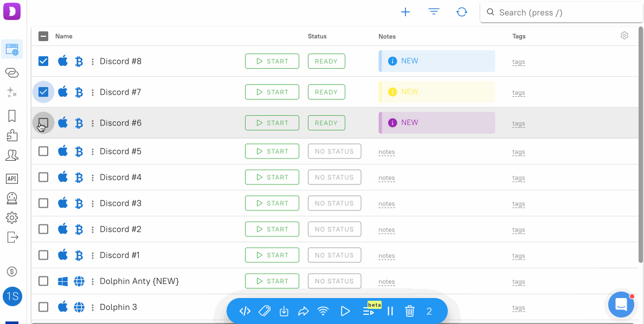
Task: Open the extensions puzzle icon in sidebar
Action: pos(12,135)
